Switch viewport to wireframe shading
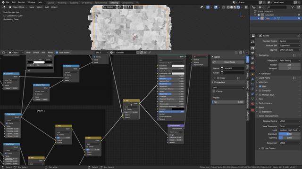The image size is (302, 169). click(x=228, y=7)
